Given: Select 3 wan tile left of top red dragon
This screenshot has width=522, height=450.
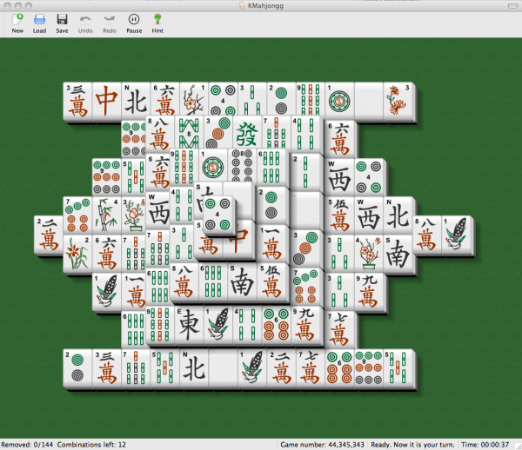Looking at the screenshot, I should pos(77,101).
